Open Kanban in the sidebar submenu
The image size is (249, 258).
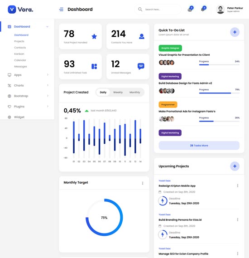[19, 54]
